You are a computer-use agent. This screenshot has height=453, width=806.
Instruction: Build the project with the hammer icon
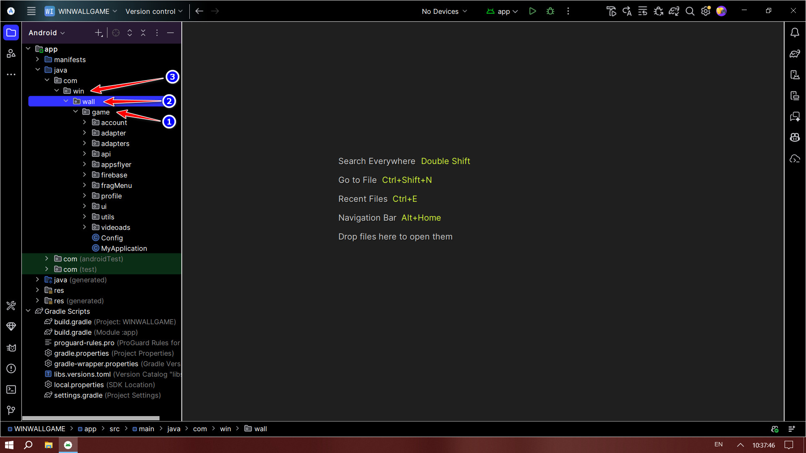click(x=611, y=11)
